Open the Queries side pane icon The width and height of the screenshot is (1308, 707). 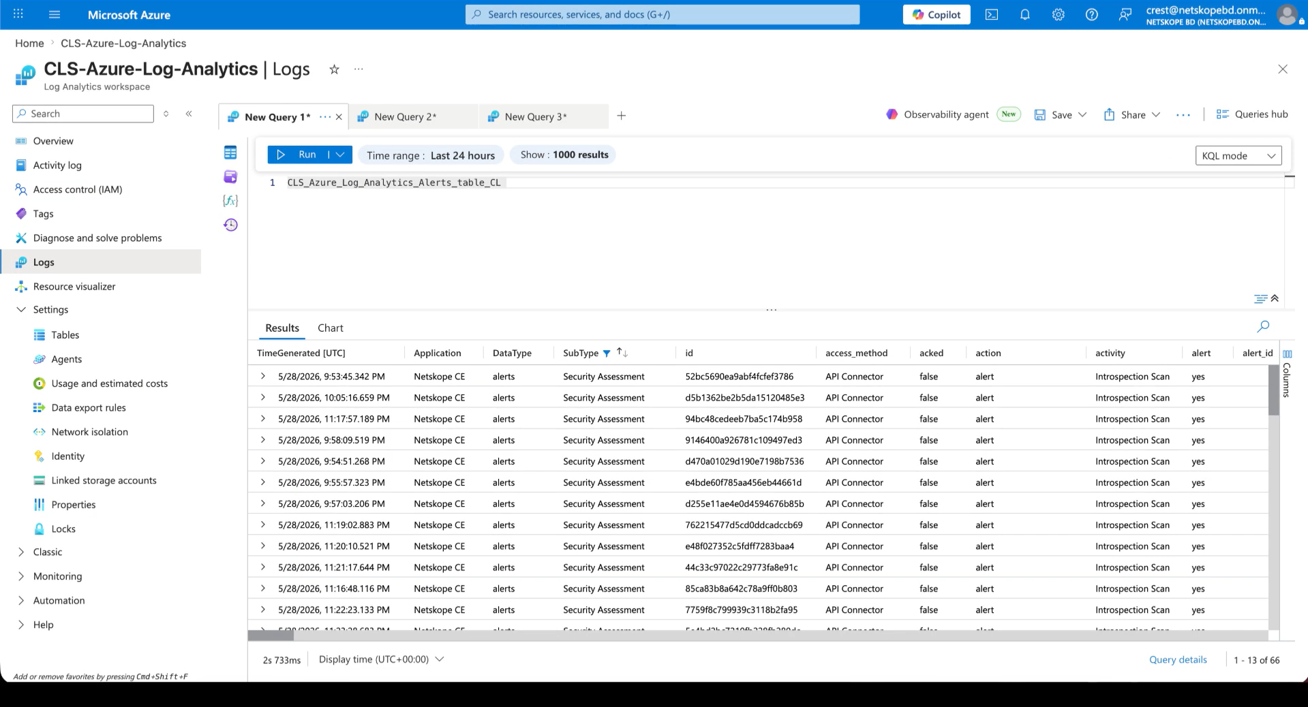click(x=230, y=177)
